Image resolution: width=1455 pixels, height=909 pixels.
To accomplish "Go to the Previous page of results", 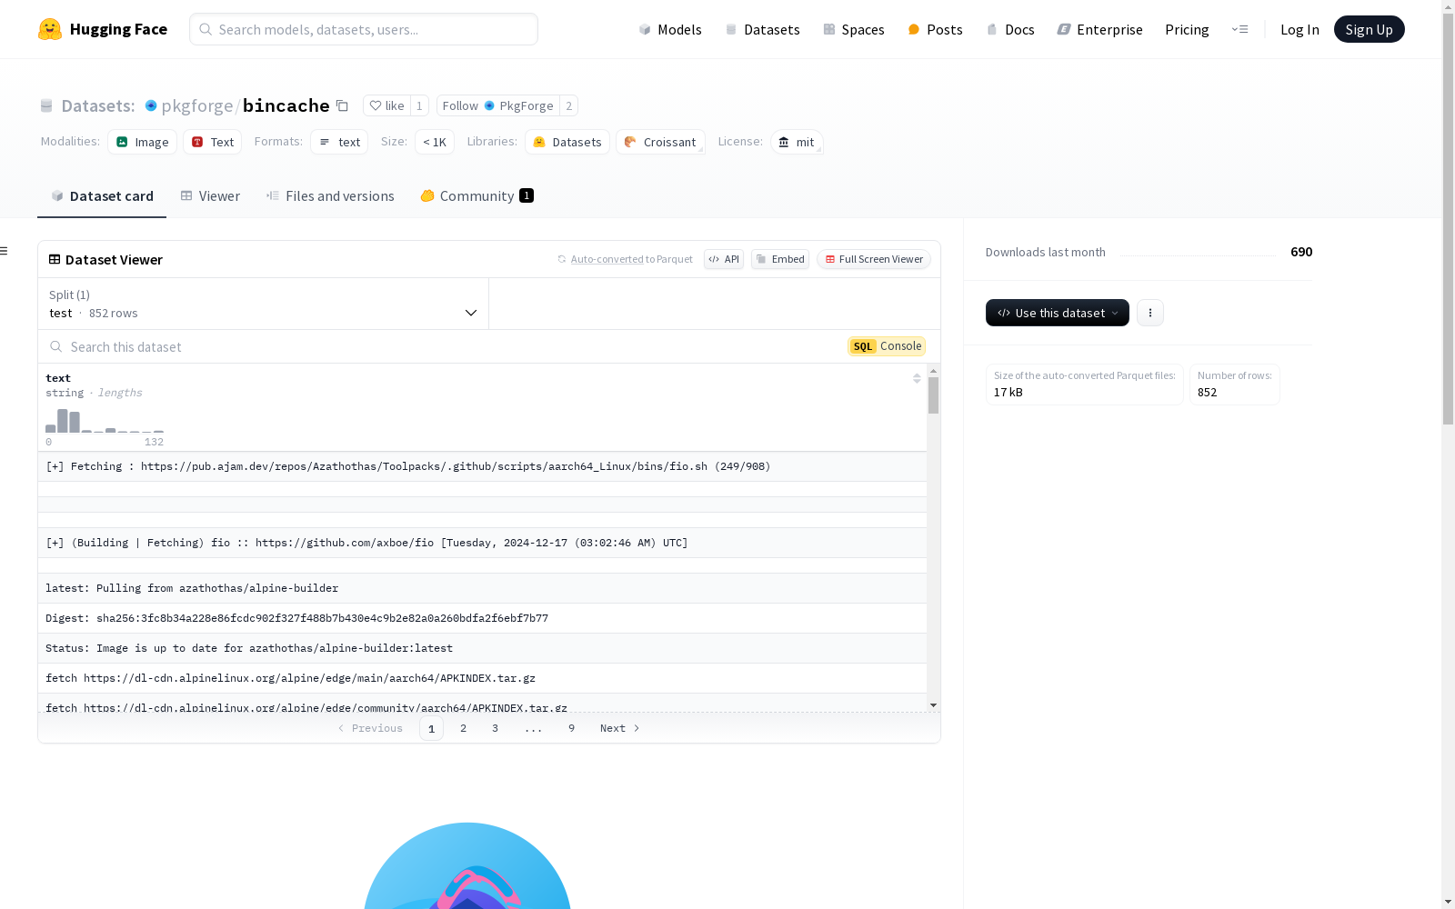I will [x=370, y=728].
